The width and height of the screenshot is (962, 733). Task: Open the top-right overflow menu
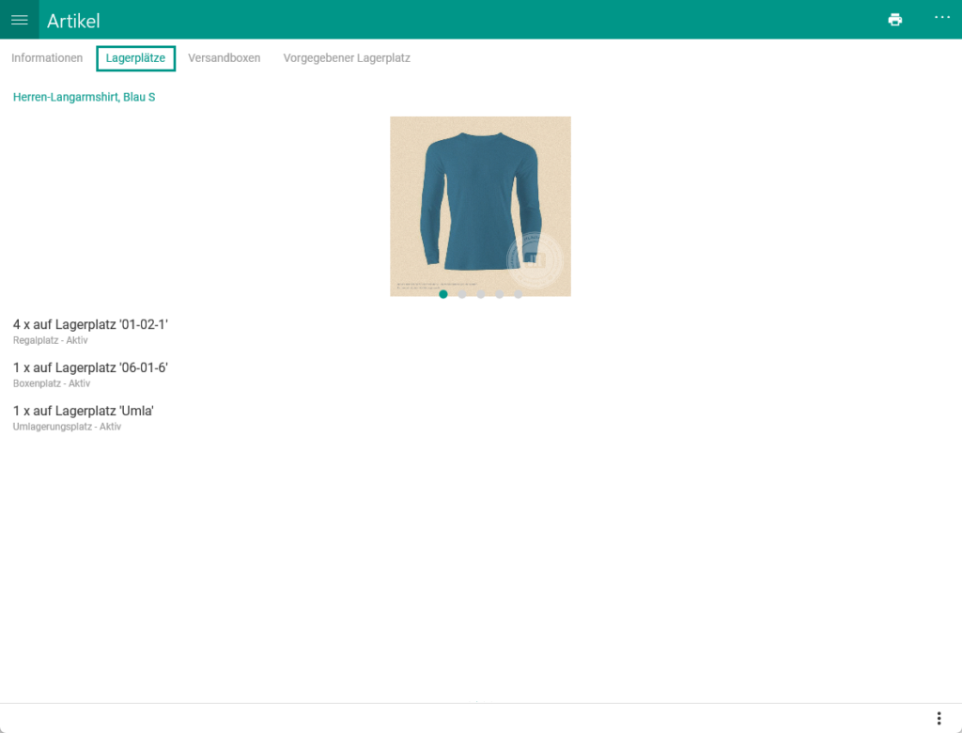click(x=942, y=19)
